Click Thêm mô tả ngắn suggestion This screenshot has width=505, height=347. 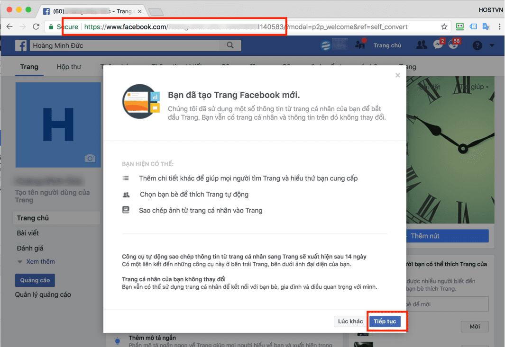coord(152,338)
